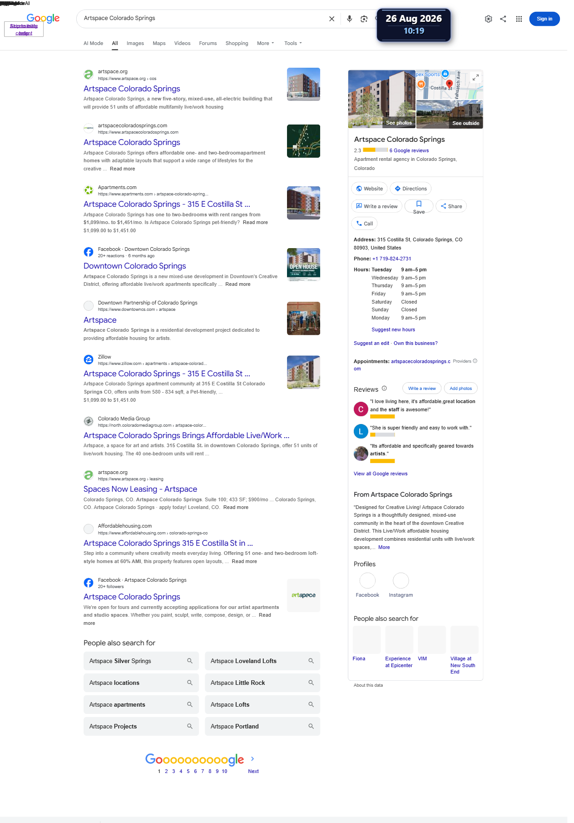Screen dimensions: 574x823
Task: Click the search icon beside Artspace Little Rock
Action: (x=311, y=683)
